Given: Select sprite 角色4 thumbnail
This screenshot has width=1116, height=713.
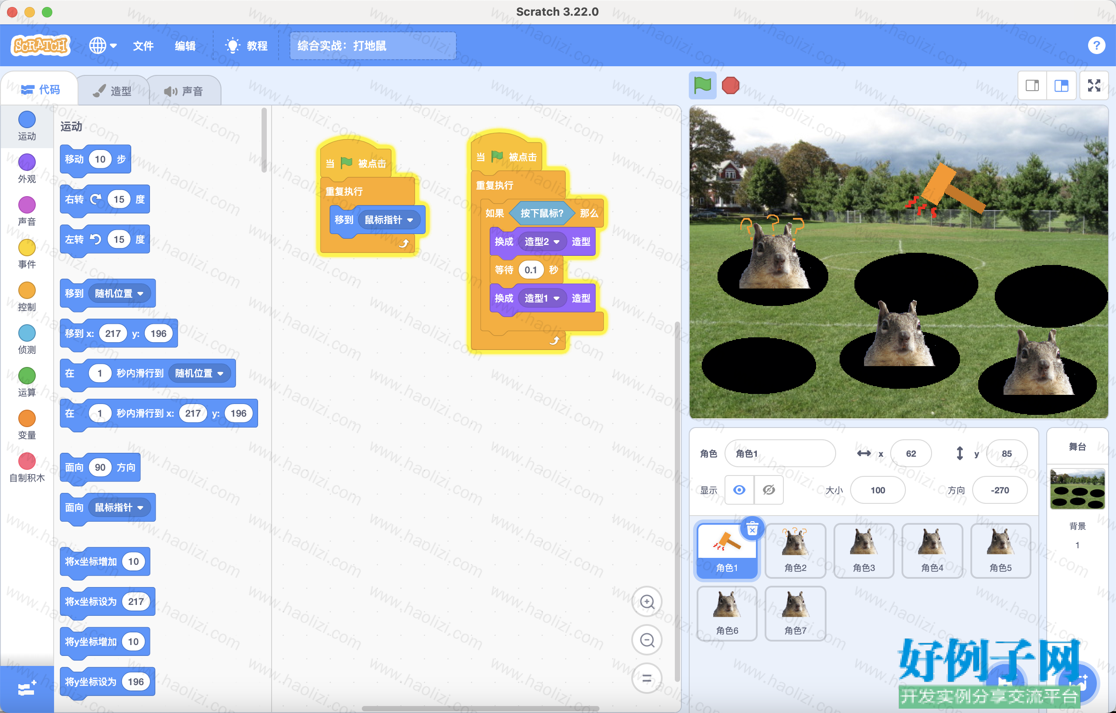Looking at the screenshot, I should coord(932,550).
